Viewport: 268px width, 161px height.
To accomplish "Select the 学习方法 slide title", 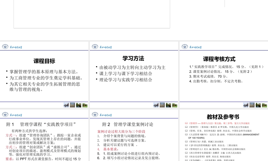I will click(x=133, y=58).
